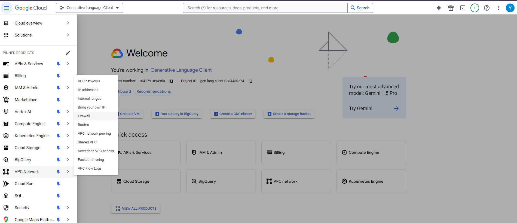The width and height of the screenshot is (517, 223).
Task: Click the Marketplace cart icon
Action: [x=6, y=100]
